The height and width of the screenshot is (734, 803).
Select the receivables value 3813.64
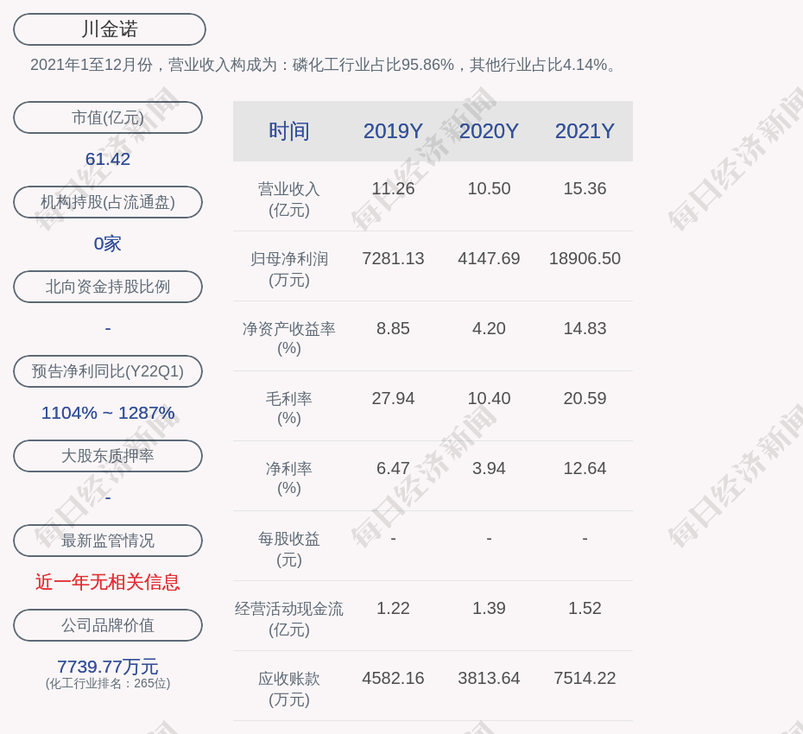489,678
